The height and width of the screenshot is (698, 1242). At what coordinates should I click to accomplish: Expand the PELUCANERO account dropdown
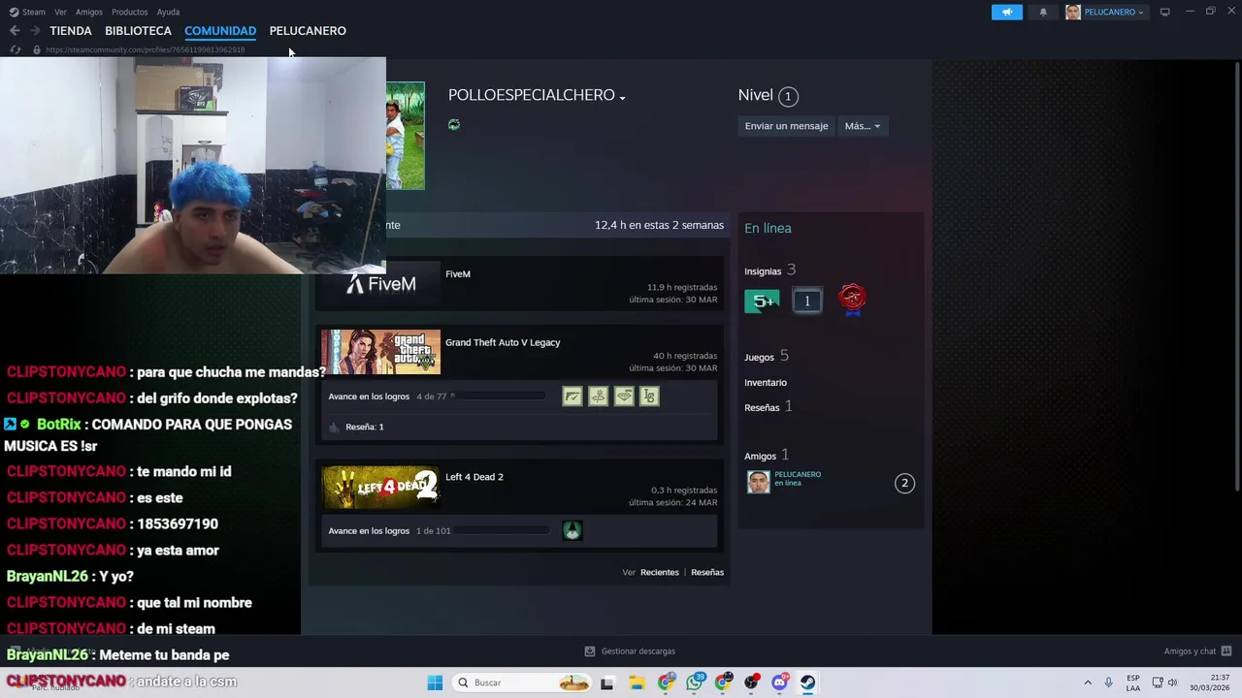(1105, 12)
